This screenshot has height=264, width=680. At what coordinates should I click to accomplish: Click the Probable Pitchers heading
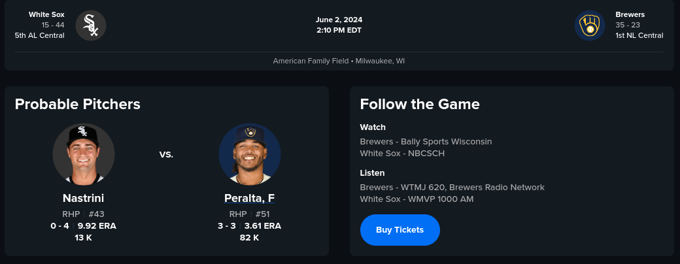coord(78,104)
